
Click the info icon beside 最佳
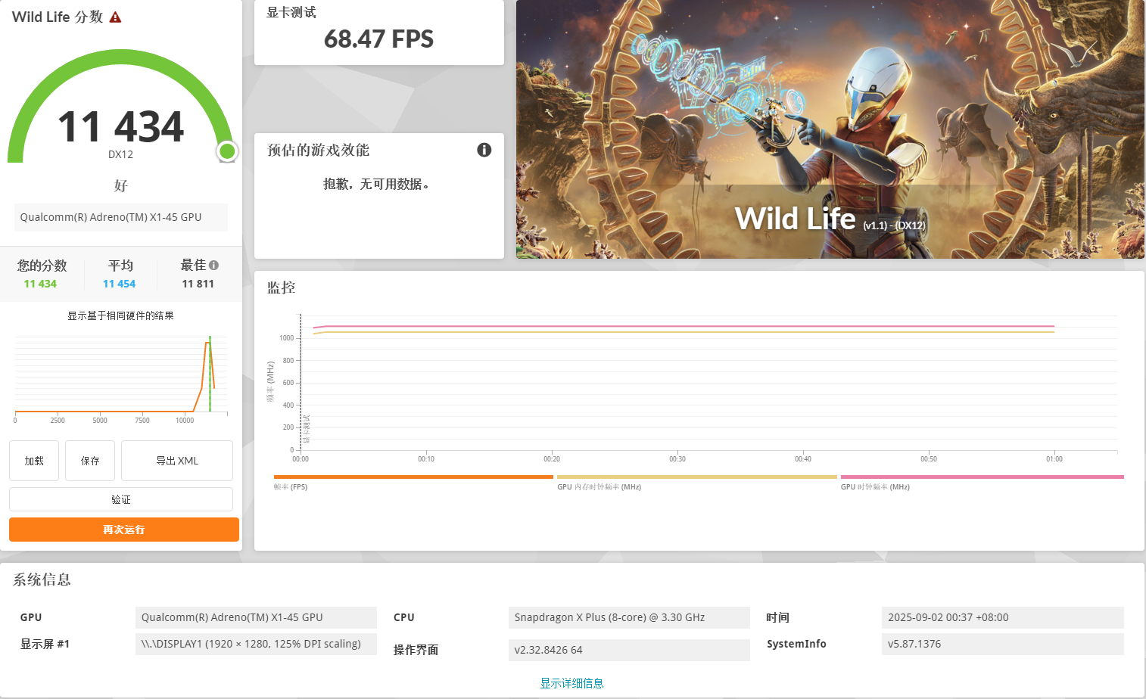[x=214, y=266]
